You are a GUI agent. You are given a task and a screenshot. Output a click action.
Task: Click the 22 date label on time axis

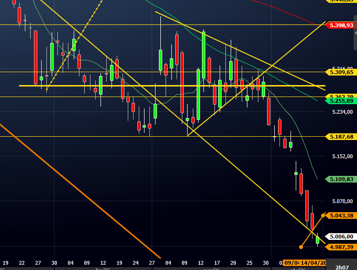(22, 263)
